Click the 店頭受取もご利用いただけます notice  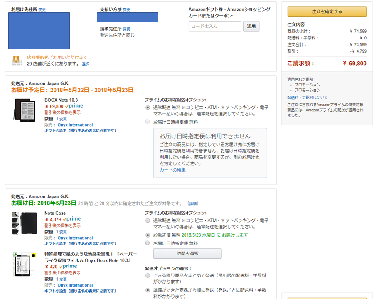pos(57,57)
